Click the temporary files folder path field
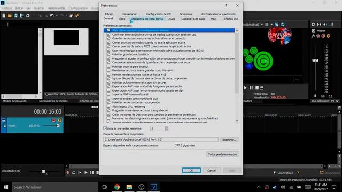 (x=161, y=140)
